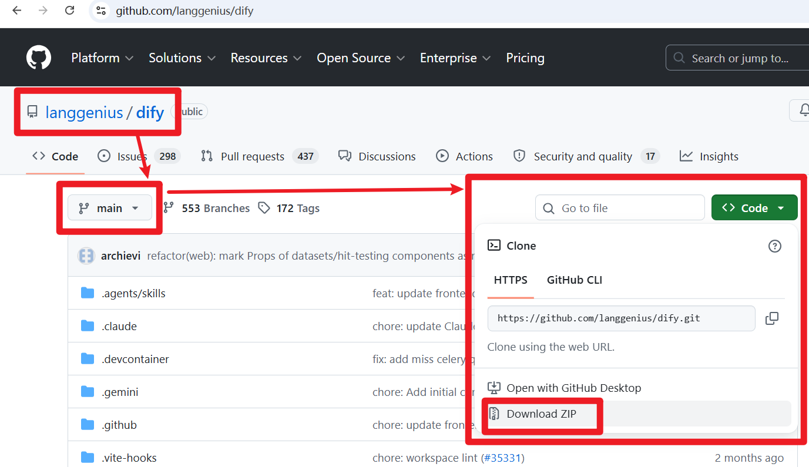Click the Search or jump to field
This screenshot has height=467, width=809.
tap(737, 58)
